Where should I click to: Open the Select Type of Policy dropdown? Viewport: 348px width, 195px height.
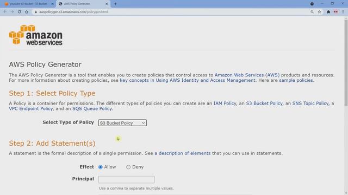click(122, 123)
